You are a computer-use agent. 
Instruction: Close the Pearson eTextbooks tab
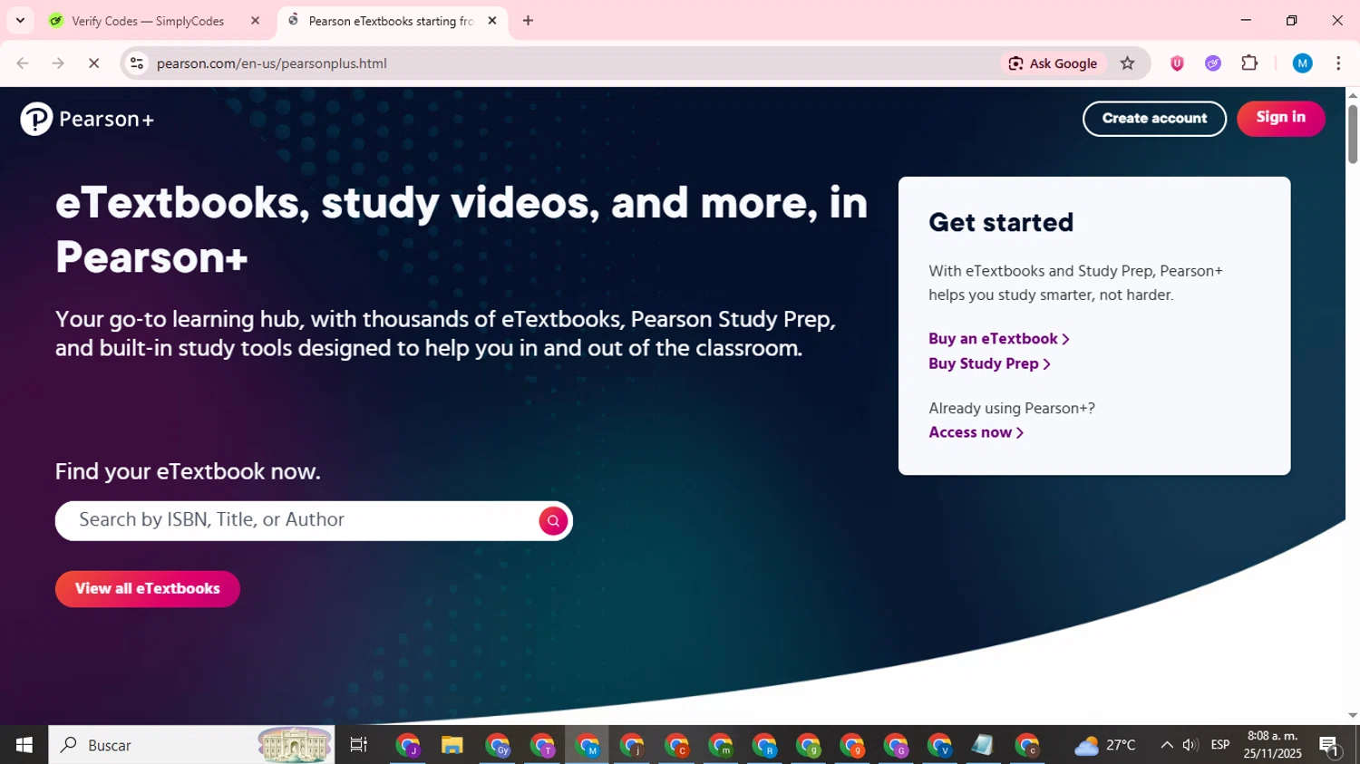492,21
